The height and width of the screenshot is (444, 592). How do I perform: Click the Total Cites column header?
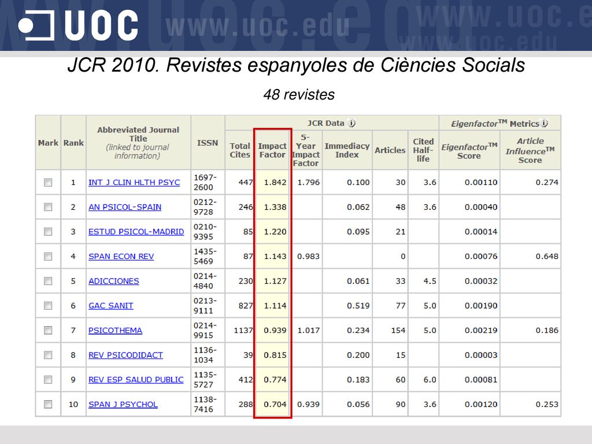[x=240, y=150]
